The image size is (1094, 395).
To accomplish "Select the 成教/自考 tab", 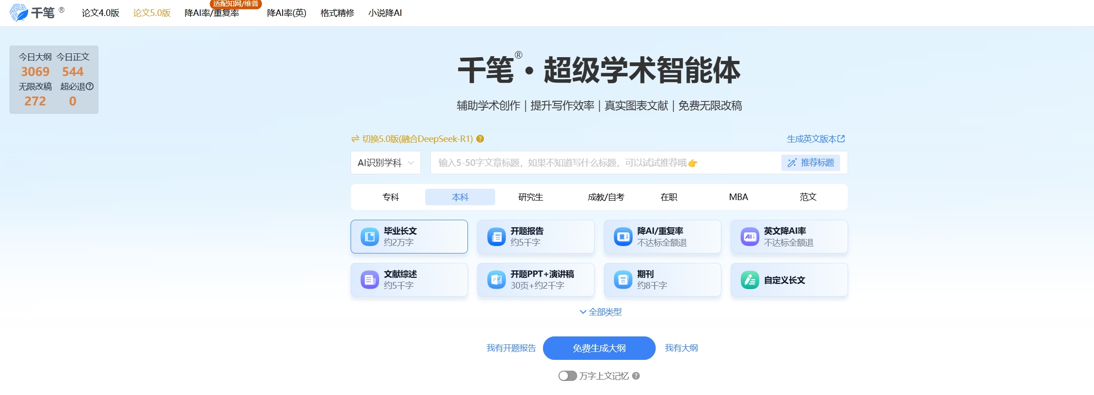I will [x=606, y=197].
